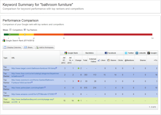
Task: Open the bedbathandbeyond.com stylepage link
Action: (x=33, y=101)
